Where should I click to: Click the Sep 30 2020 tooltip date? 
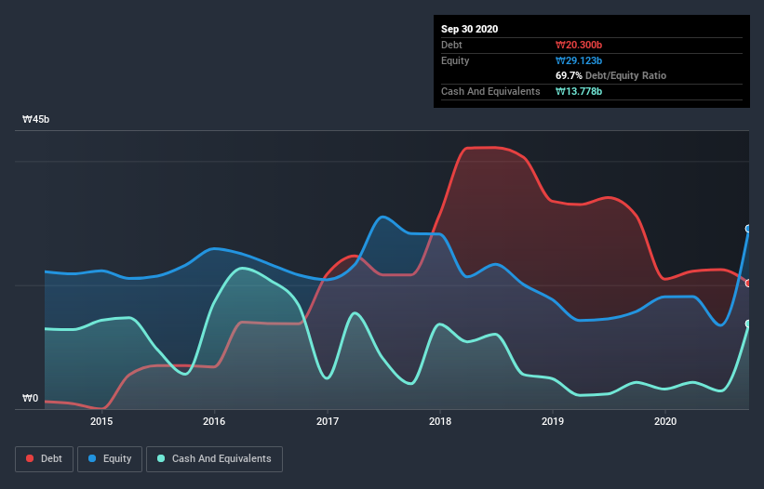pyautogui.click(x=469, y=29)
